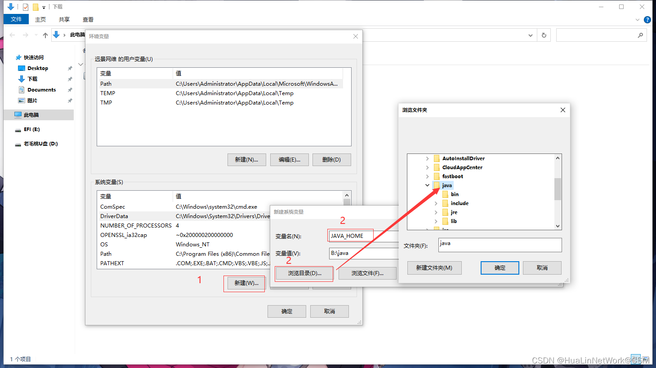The image size is (656, 368).
Task: Click the search magnifier icon in Explorer
Action: pos(640,35)
